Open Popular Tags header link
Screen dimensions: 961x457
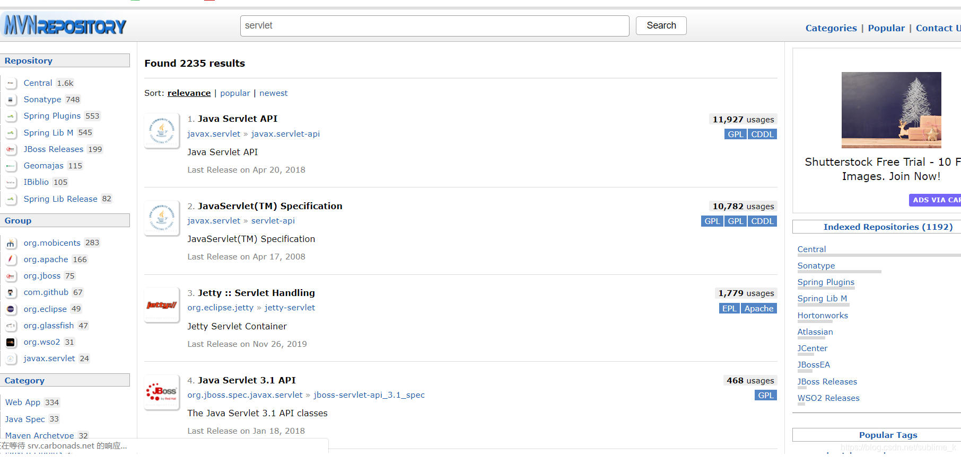pyautogui.click(x=888, y=435)
